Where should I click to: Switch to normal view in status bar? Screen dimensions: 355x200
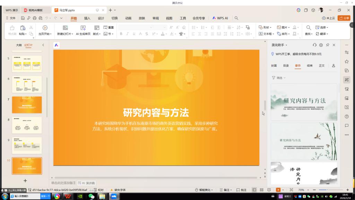click(x=254, y=190)
